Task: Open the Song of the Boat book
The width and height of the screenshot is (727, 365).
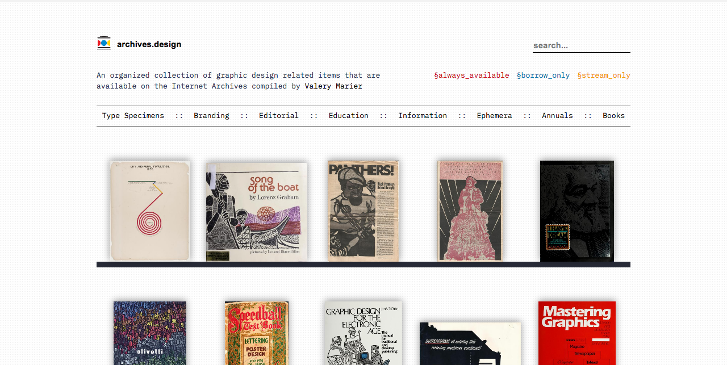Action: click(257, 212)
